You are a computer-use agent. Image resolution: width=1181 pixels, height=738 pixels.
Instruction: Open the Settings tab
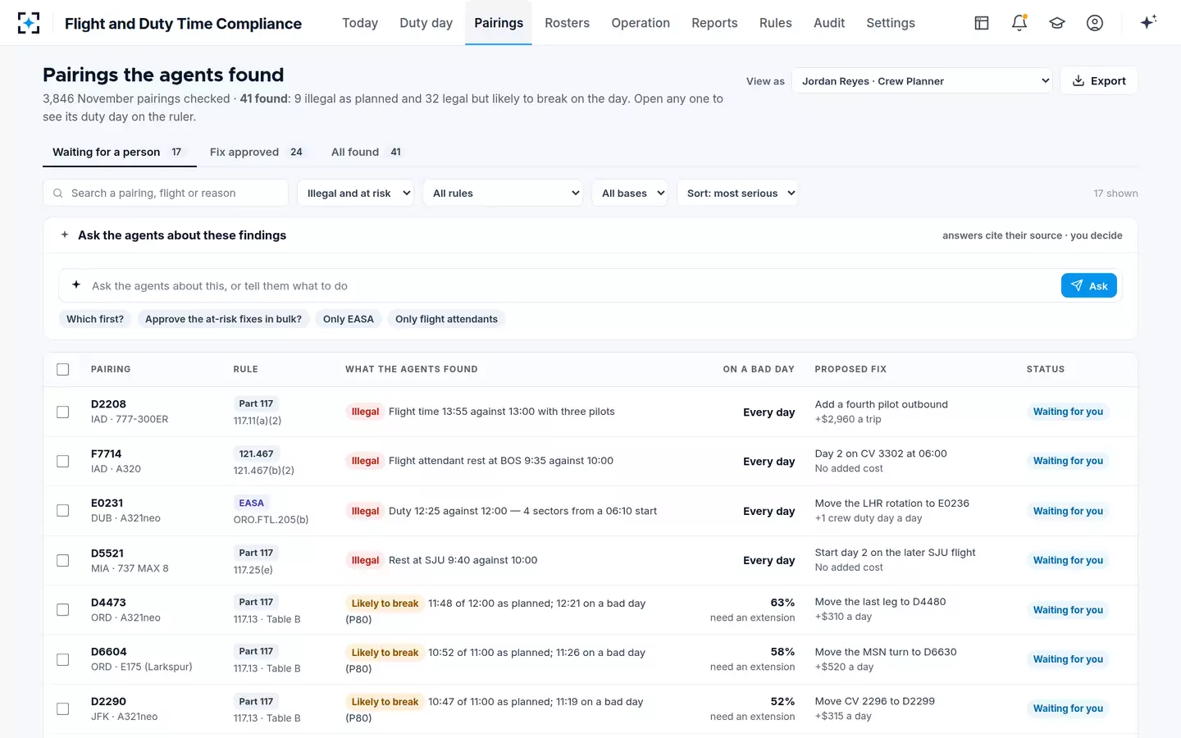[891, 23]
